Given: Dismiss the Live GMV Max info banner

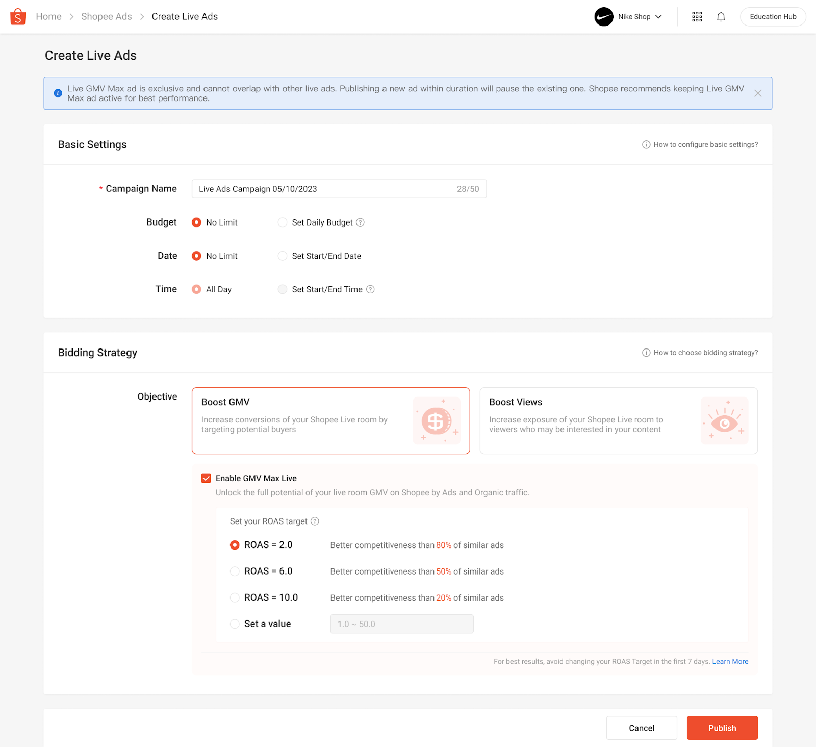Looking at the screenshot, I should [x=758, y=93].
